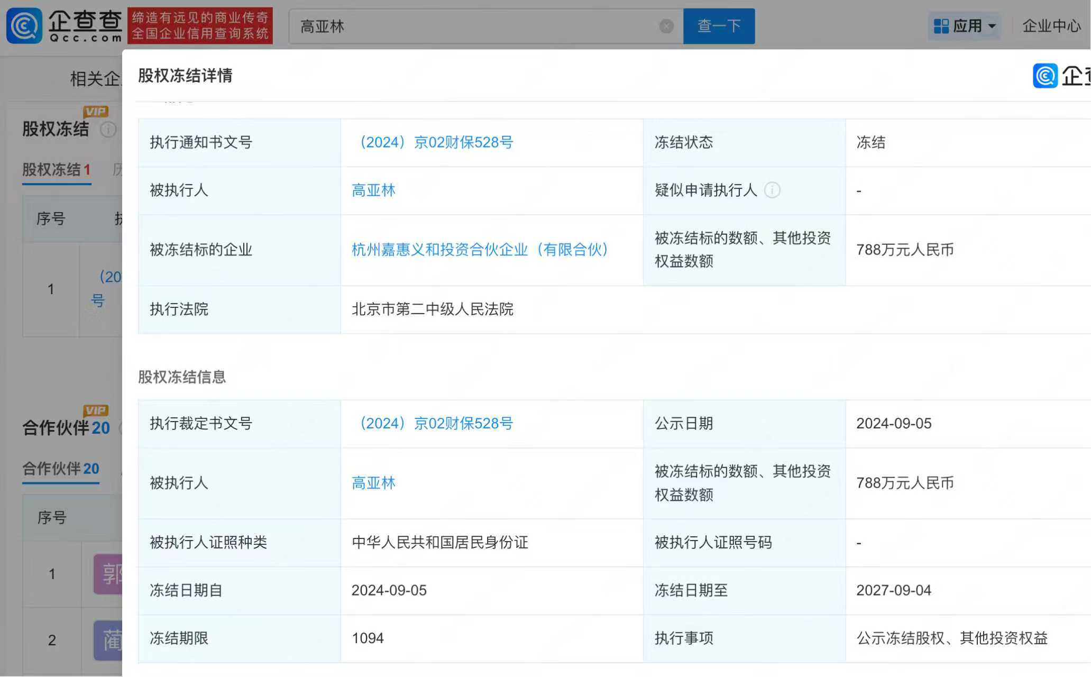Click the 执行裁定书文号 (2024)京02财保528号 link

point(434,423)
